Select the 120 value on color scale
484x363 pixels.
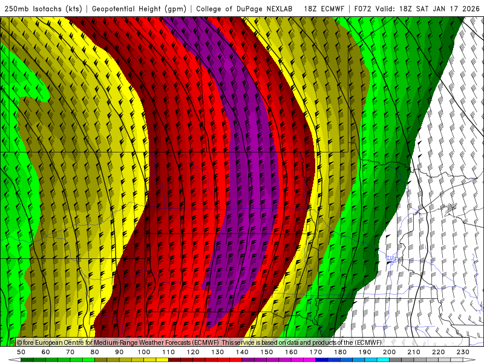[x=193, y=352]
